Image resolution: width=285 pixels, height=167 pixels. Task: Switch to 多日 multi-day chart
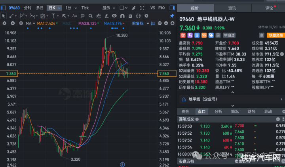40,8
